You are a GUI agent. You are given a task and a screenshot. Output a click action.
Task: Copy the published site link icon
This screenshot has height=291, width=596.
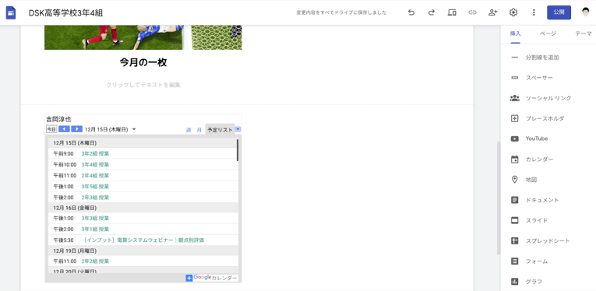(x=472, y=12)
